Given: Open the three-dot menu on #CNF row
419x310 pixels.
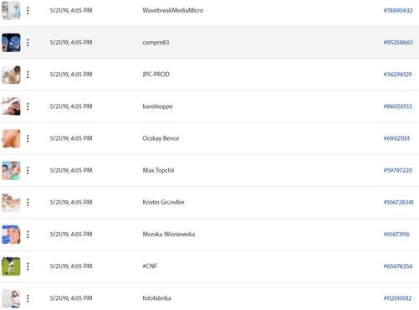Looking at the screenshot, I should click(28, 266).
